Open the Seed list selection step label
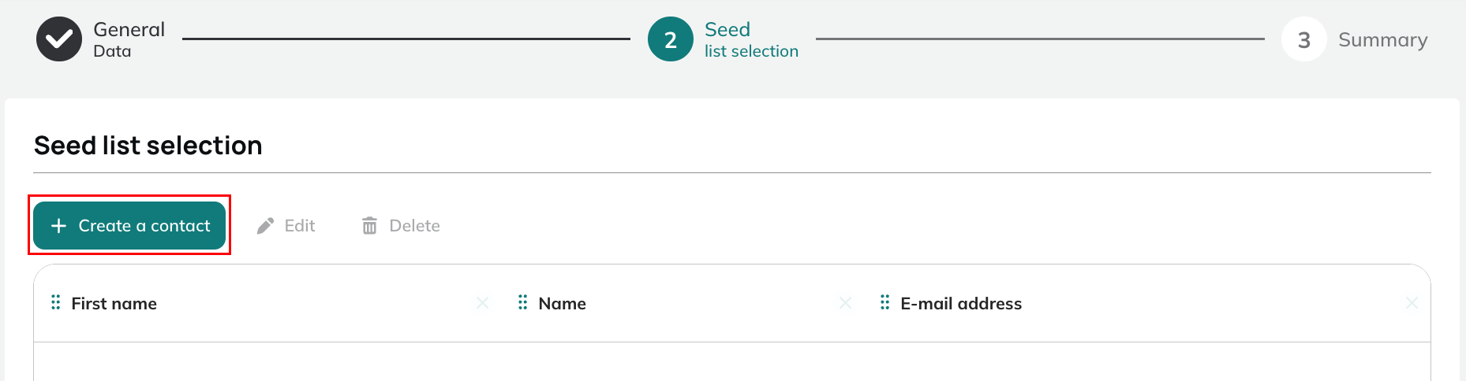This screenshot has height=381, width=1466. coord(751,39)
